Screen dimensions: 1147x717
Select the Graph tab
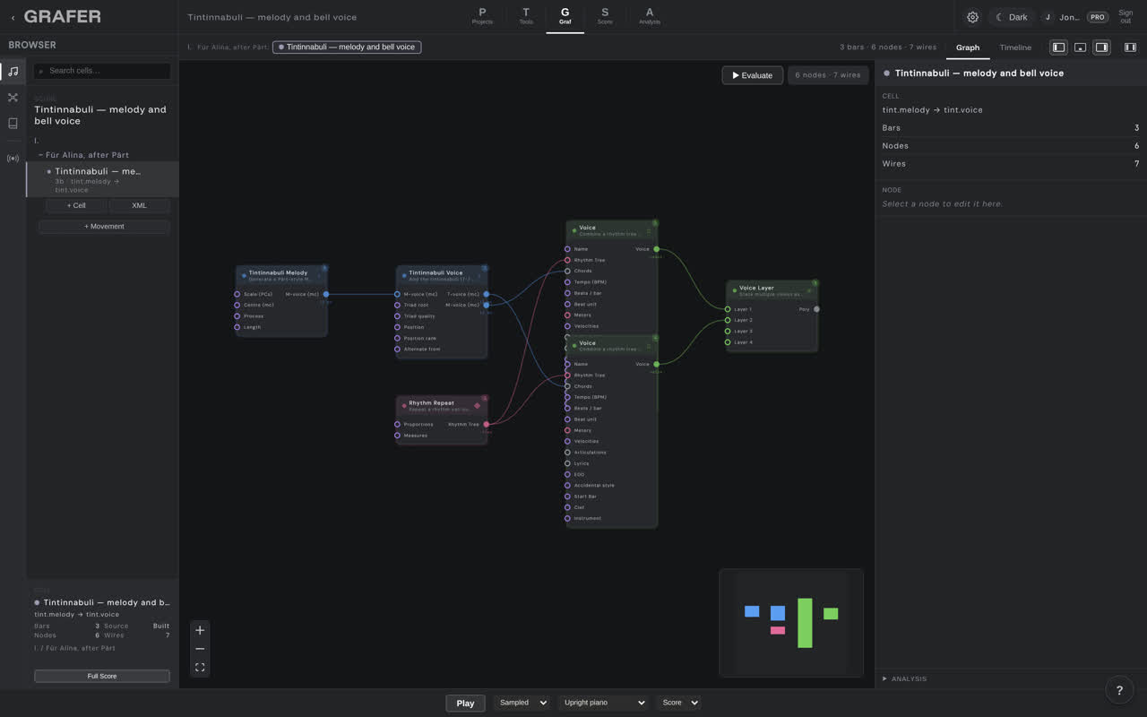point(968,48)
